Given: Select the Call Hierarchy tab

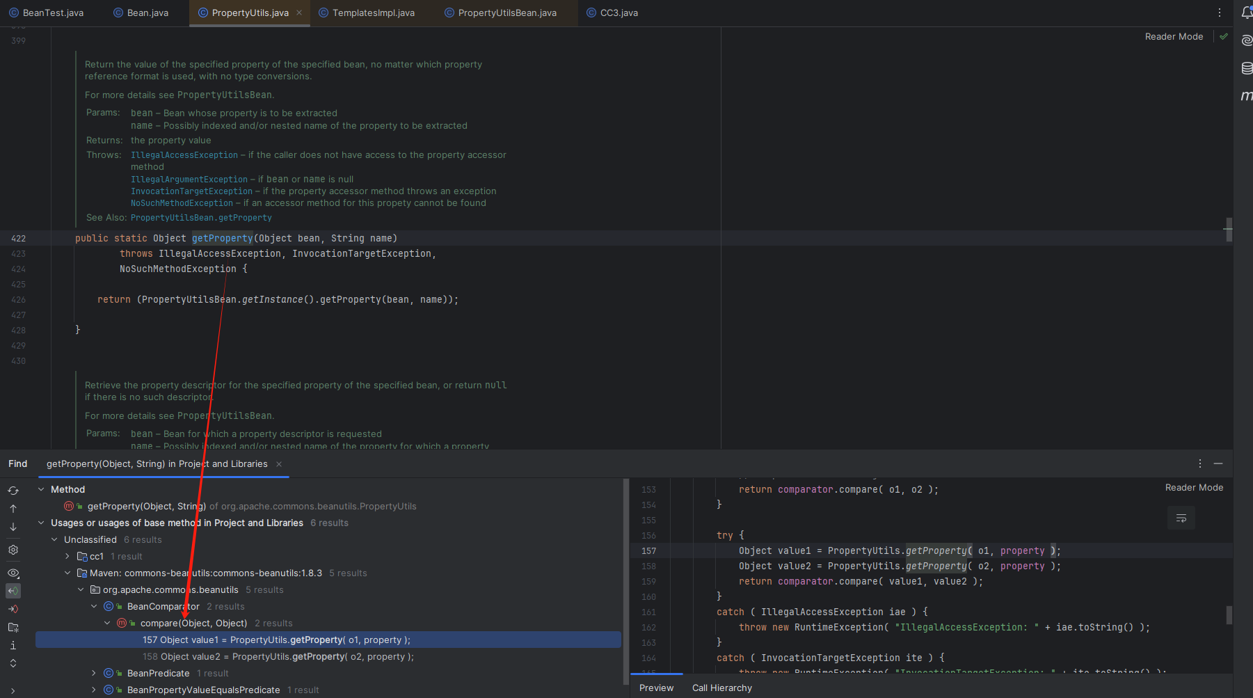Looking at the screenshot, I should 722,688.
